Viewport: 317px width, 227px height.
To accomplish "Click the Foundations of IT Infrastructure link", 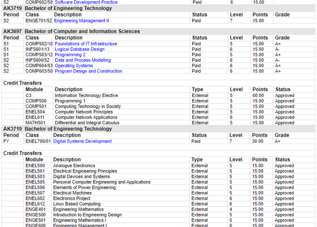I will point(86,44).
